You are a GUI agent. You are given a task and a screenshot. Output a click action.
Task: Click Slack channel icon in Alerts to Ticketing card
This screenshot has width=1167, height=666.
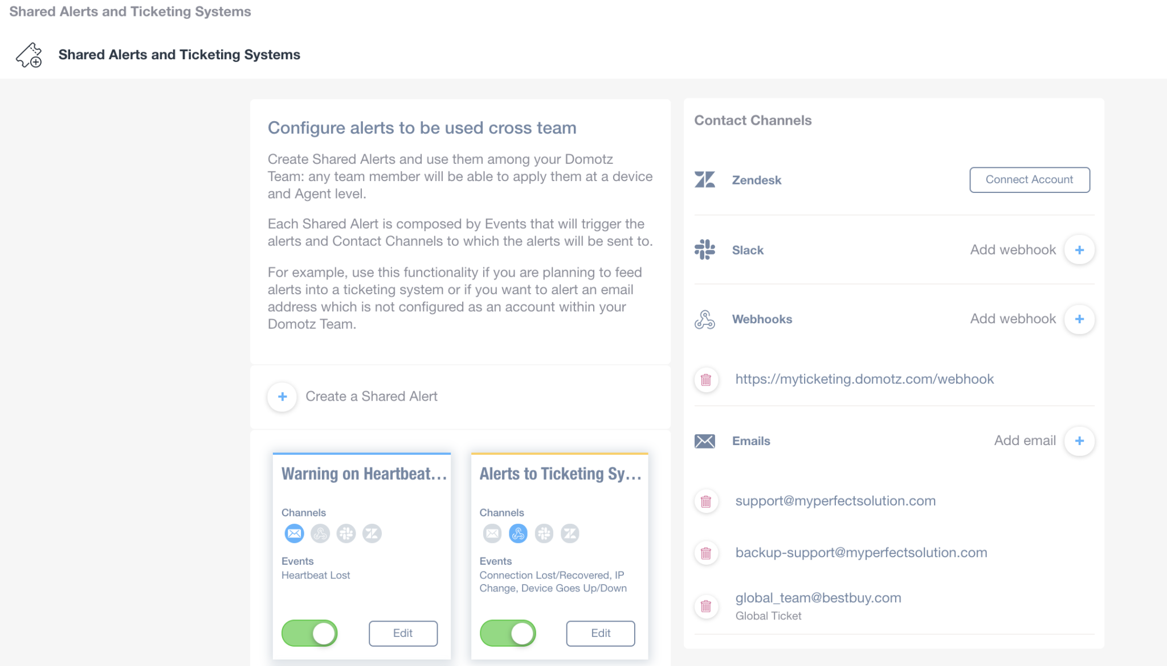[x=544, y=533]
